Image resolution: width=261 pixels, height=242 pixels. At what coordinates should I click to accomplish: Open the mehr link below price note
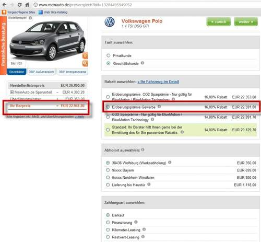tap(80, 117)
